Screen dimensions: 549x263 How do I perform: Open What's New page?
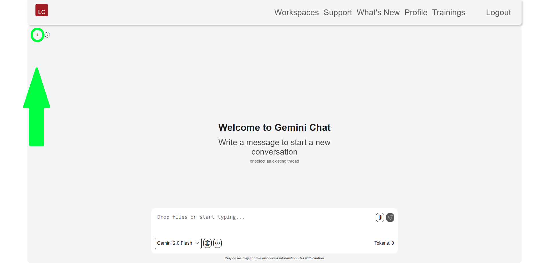tap(378, 13)
